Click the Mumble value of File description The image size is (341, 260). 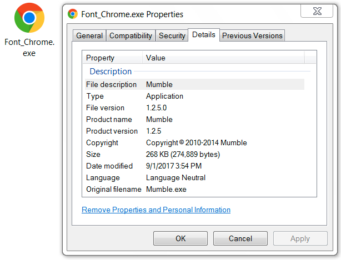coord(159,84)
